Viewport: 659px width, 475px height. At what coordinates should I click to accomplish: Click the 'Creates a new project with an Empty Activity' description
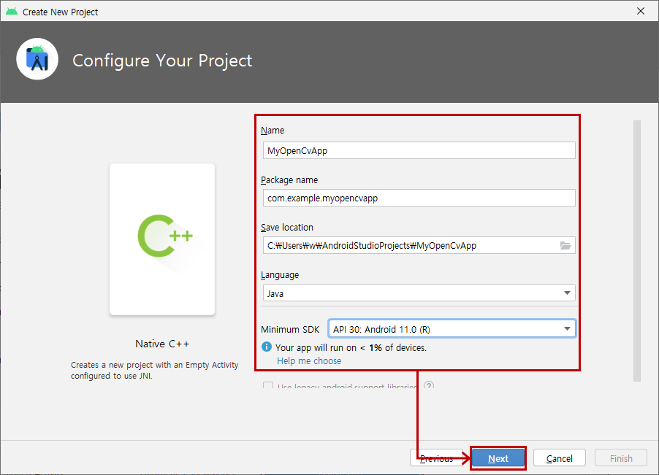[x=154, y=370]
